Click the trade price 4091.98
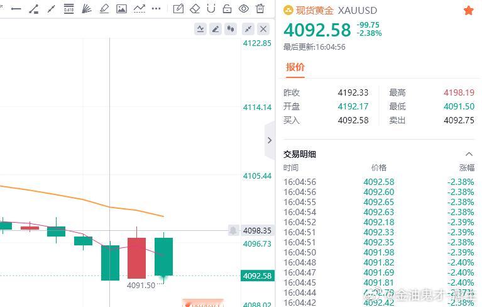Screen dimensions: 482x307 [379, 252]
